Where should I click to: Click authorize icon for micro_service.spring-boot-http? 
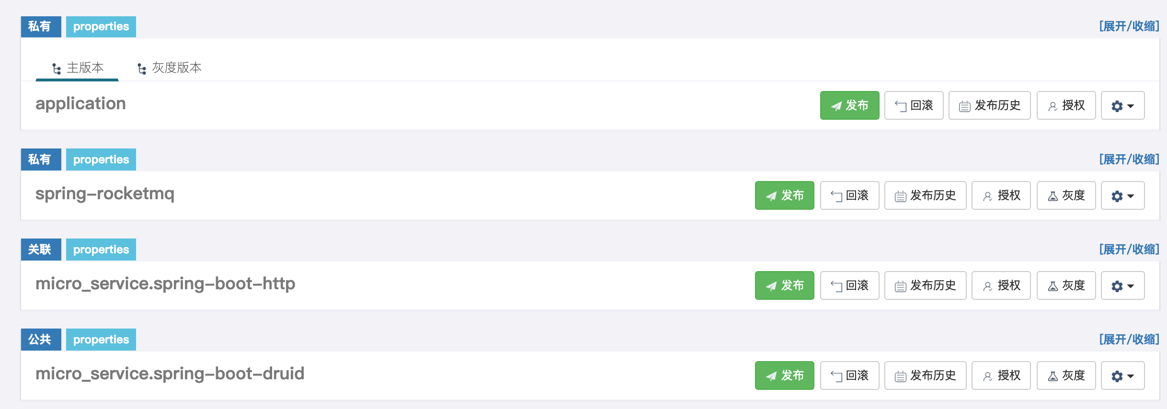tap(988, 286)
